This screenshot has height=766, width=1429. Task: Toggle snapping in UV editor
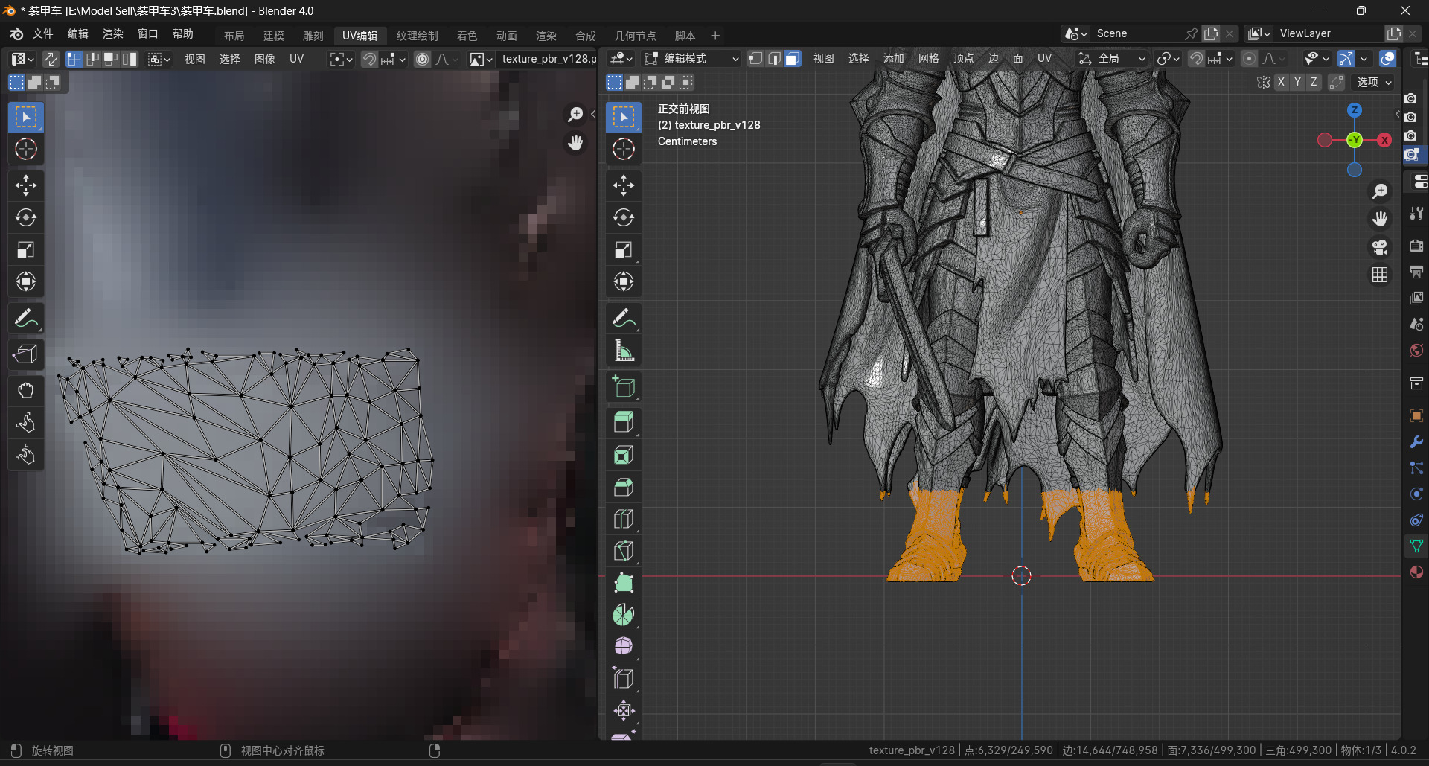pos(369,59)
